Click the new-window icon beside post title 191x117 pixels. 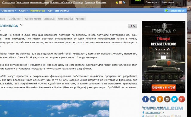(21, 25)
